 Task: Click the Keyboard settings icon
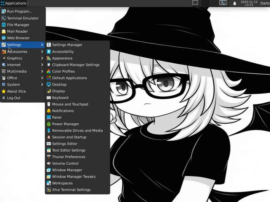click(x=49, y=98)
